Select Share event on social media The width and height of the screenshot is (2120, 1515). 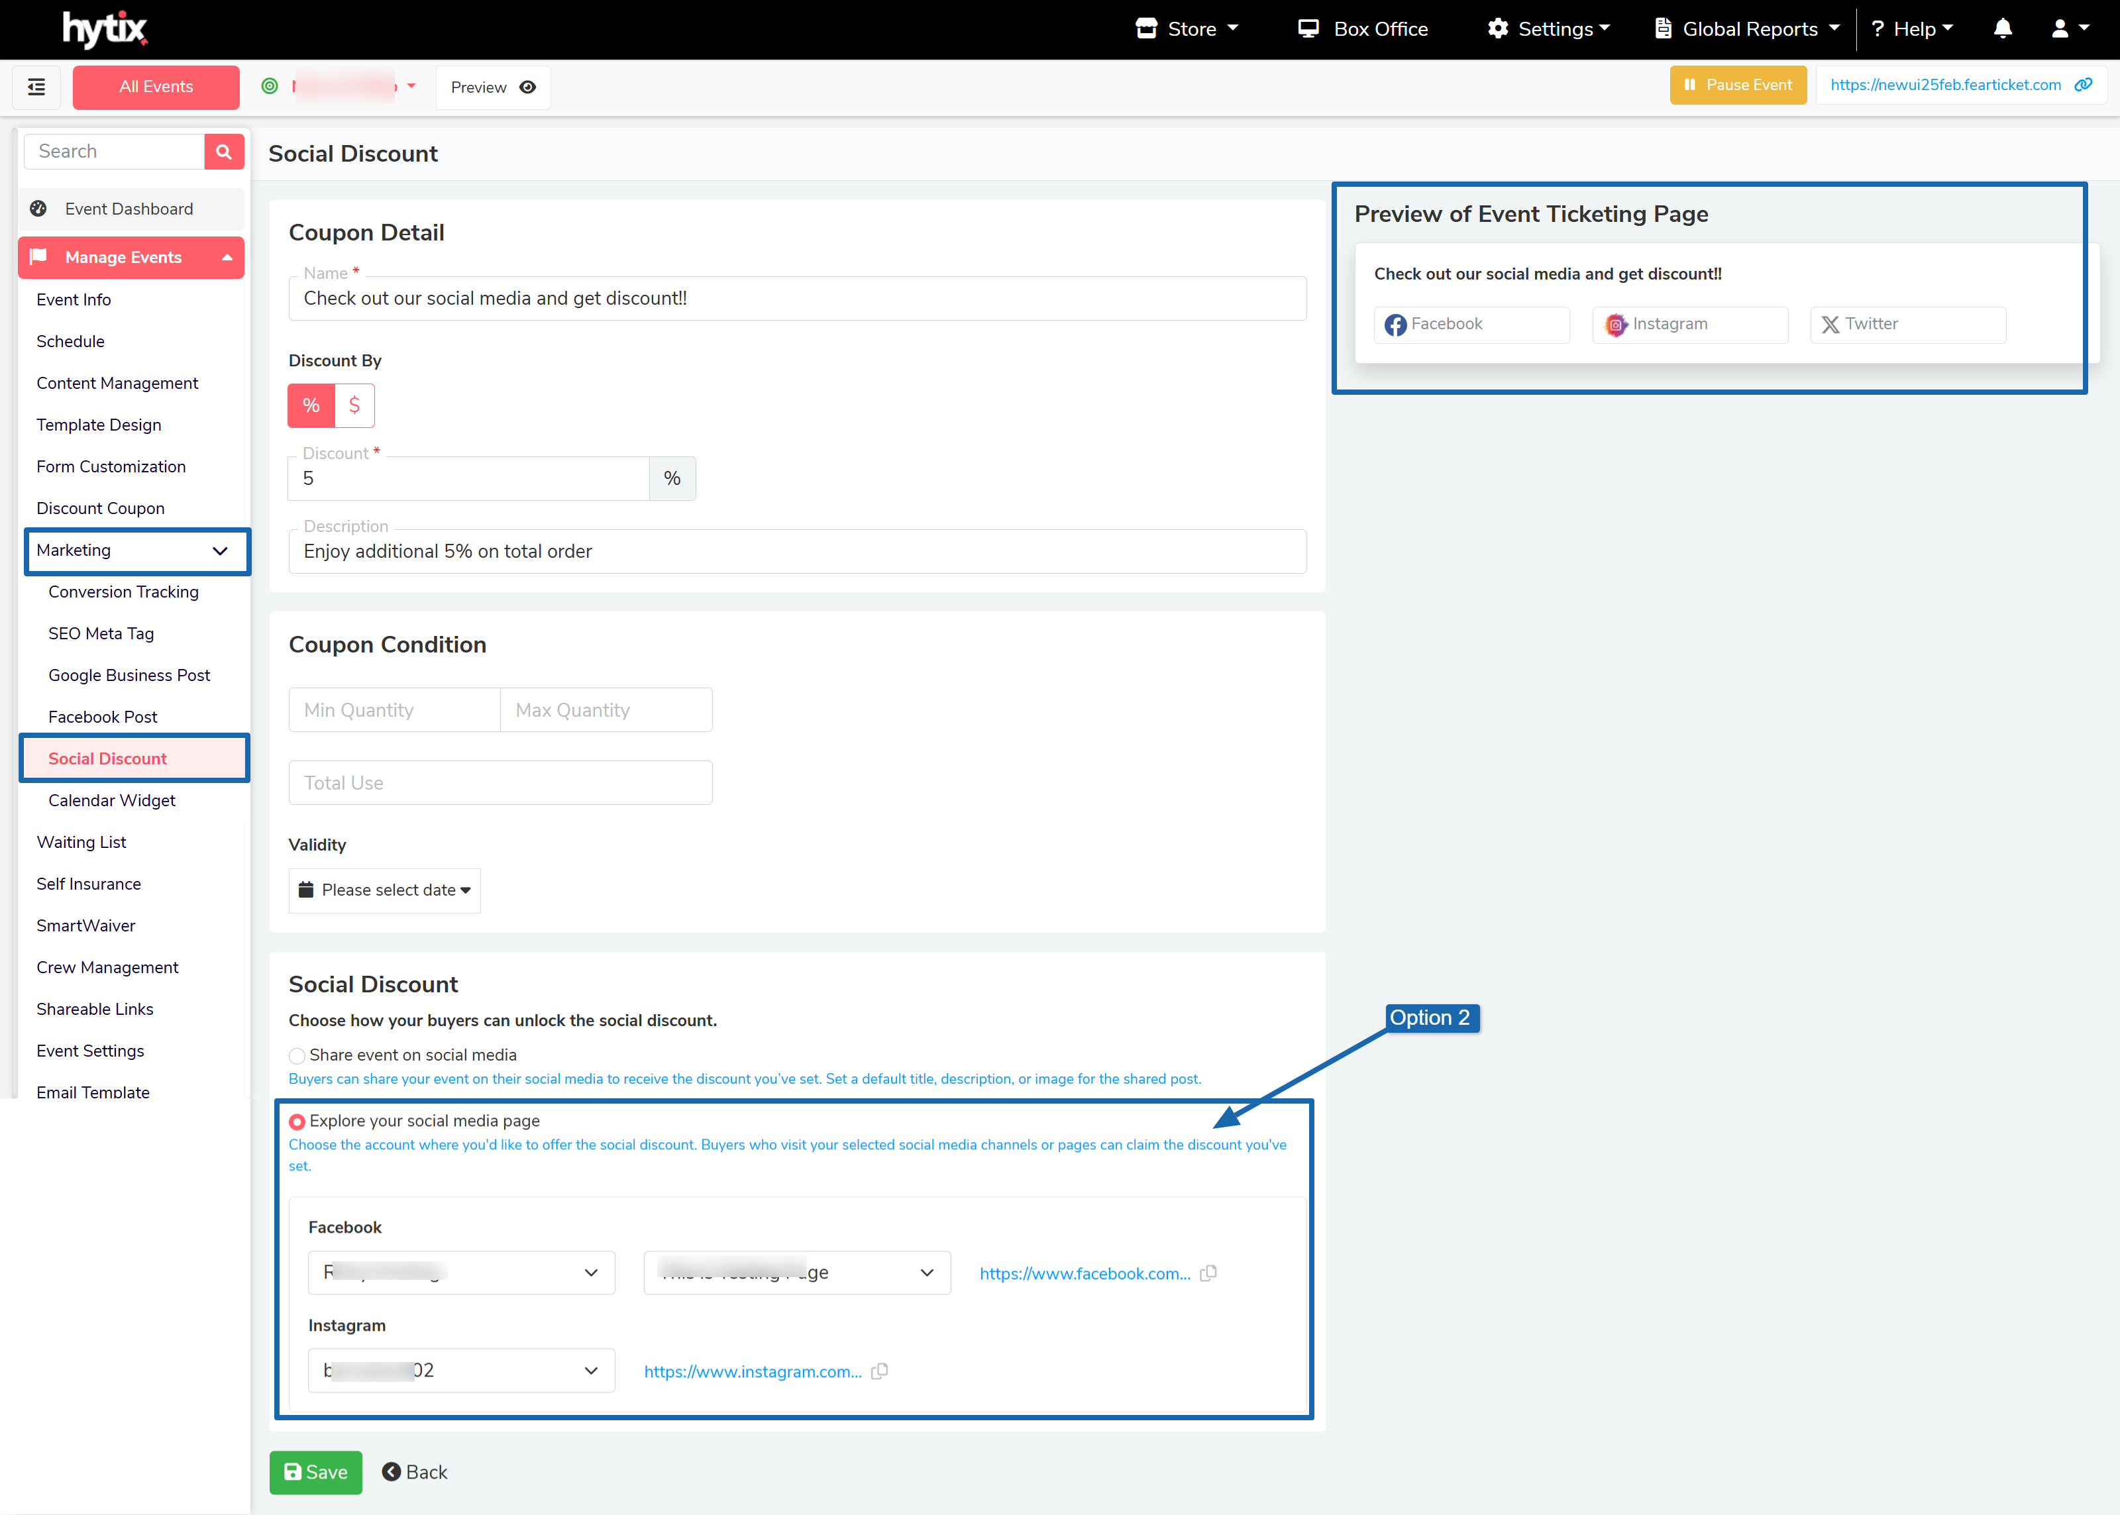[297, 1056]
